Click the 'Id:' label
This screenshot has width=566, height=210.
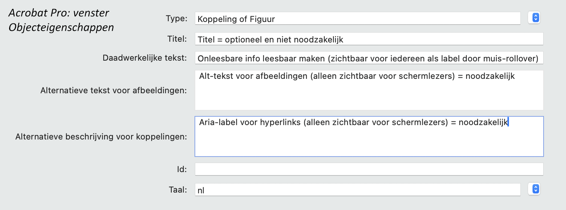tap(182, 169)
